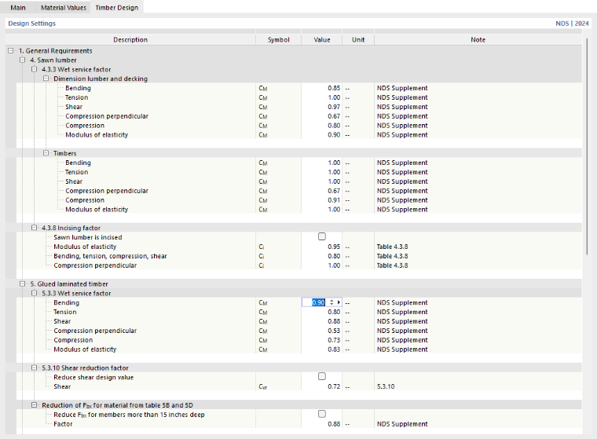This screenshot has width=597, height=439.
Task: Select the Timbers Tension value 1.00
Action: pyautogui.click(x=334, y=172)
